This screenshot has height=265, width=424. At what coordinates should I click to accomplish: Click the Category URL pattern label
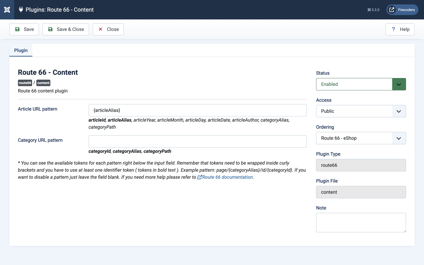click(x=40, y=140)
